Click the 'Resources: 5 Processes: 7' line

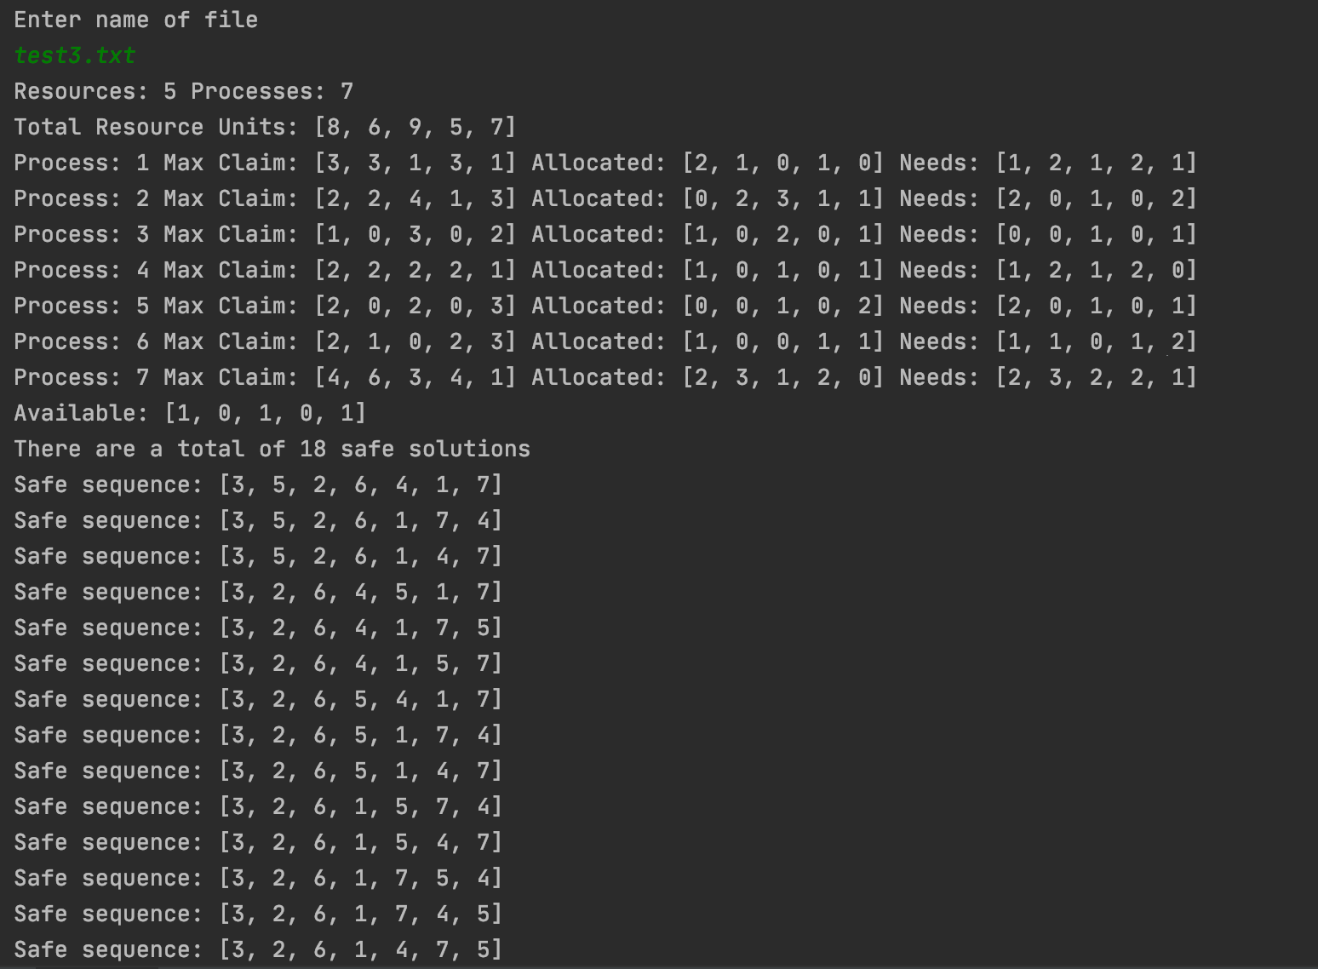(x=183, y=91)
